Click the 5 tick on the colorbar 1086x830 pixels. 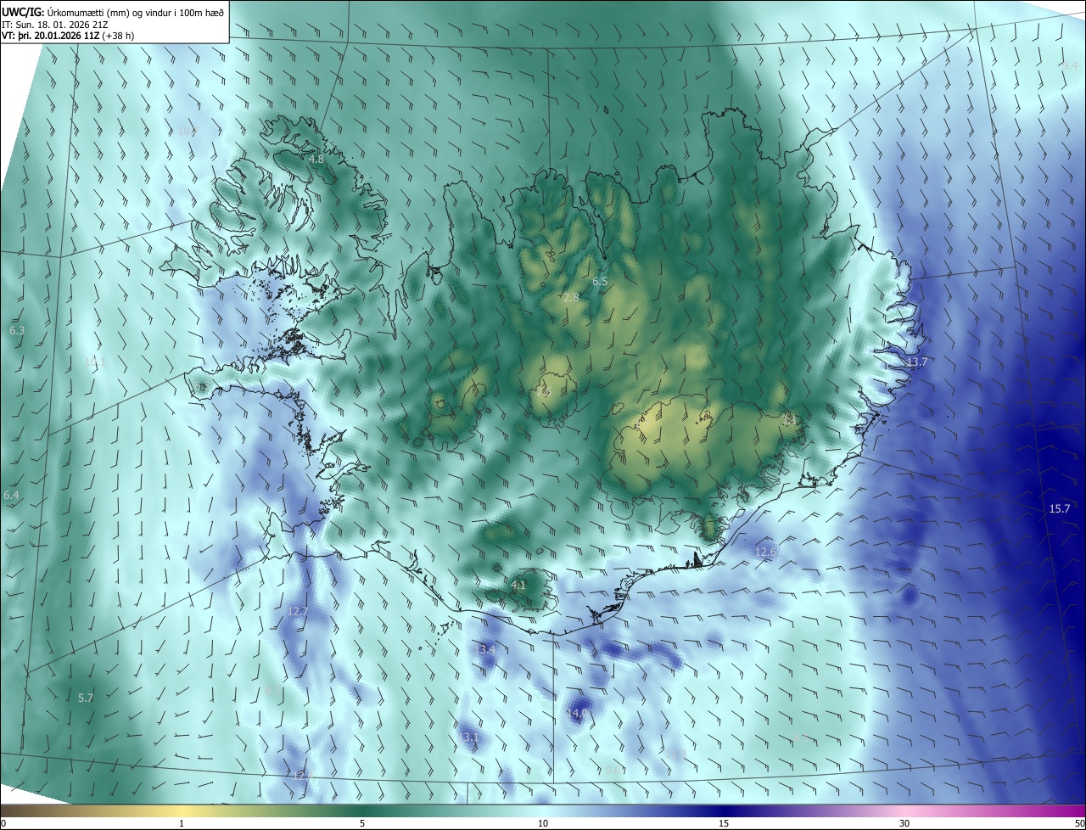pyautogui.click(x=362, y=824)
